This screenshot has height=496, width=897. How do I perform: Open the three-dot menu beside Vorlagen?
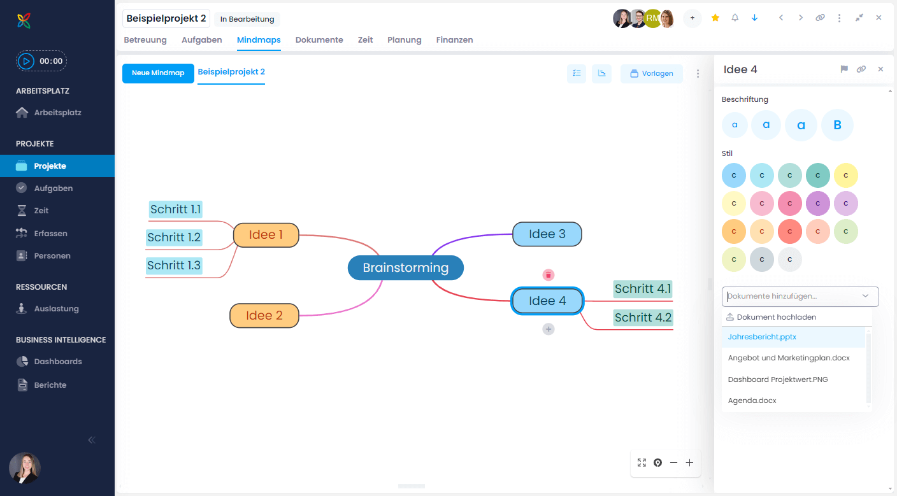(x=698, y=73)
